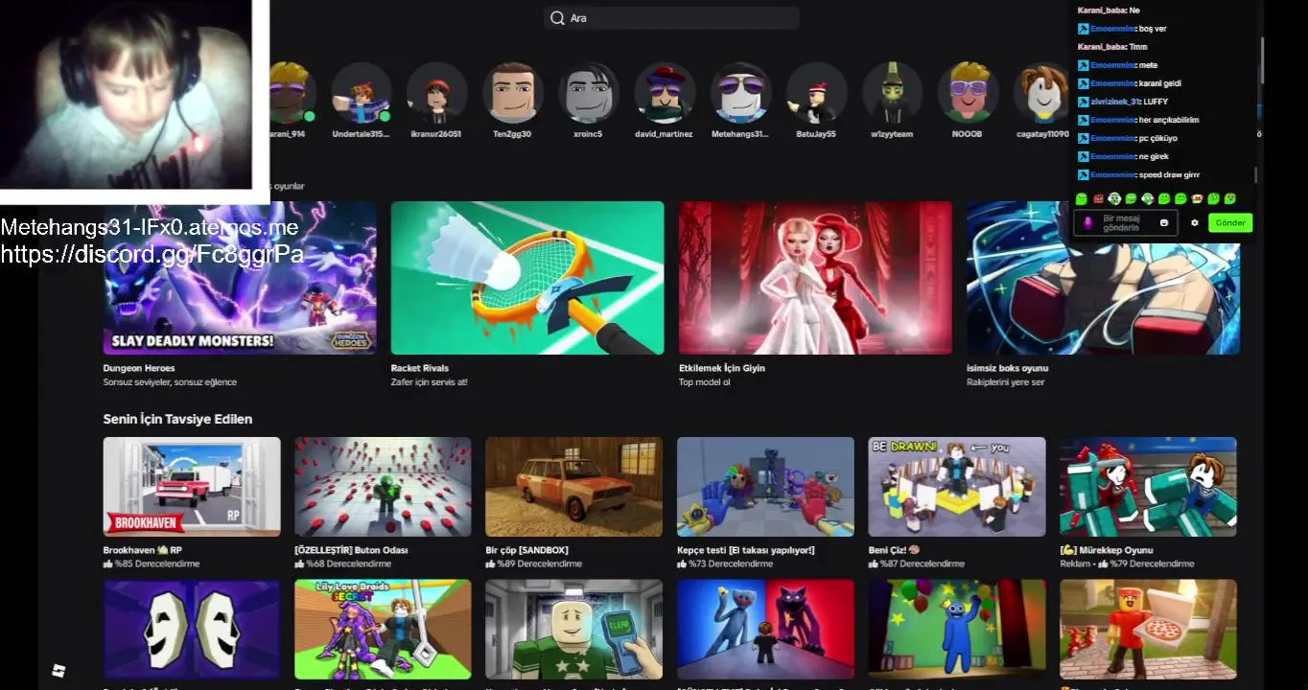Click the search magnifier icon

(557, 18)
